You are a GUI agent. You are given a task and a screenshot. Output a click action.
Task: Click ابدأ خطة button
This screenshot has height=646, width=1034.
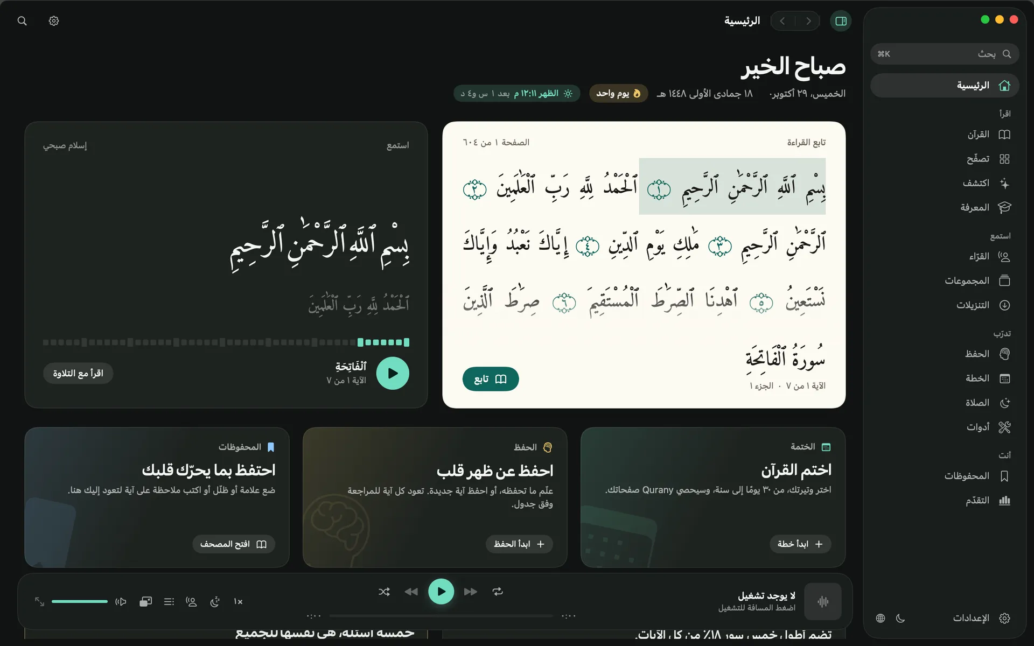800,544
